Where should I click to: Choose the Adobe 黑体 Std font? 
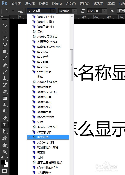point(48,37)
